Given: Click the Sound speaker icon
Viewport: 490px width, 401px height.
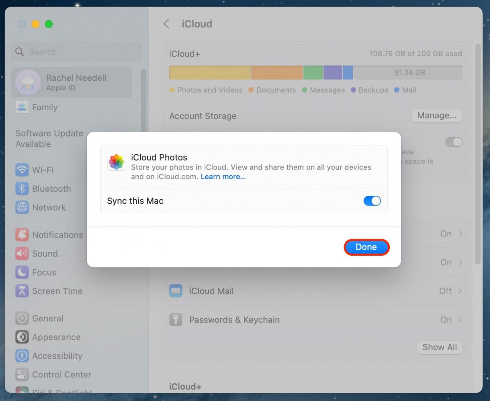Looking at the screenshot, I should coord(22,254).
